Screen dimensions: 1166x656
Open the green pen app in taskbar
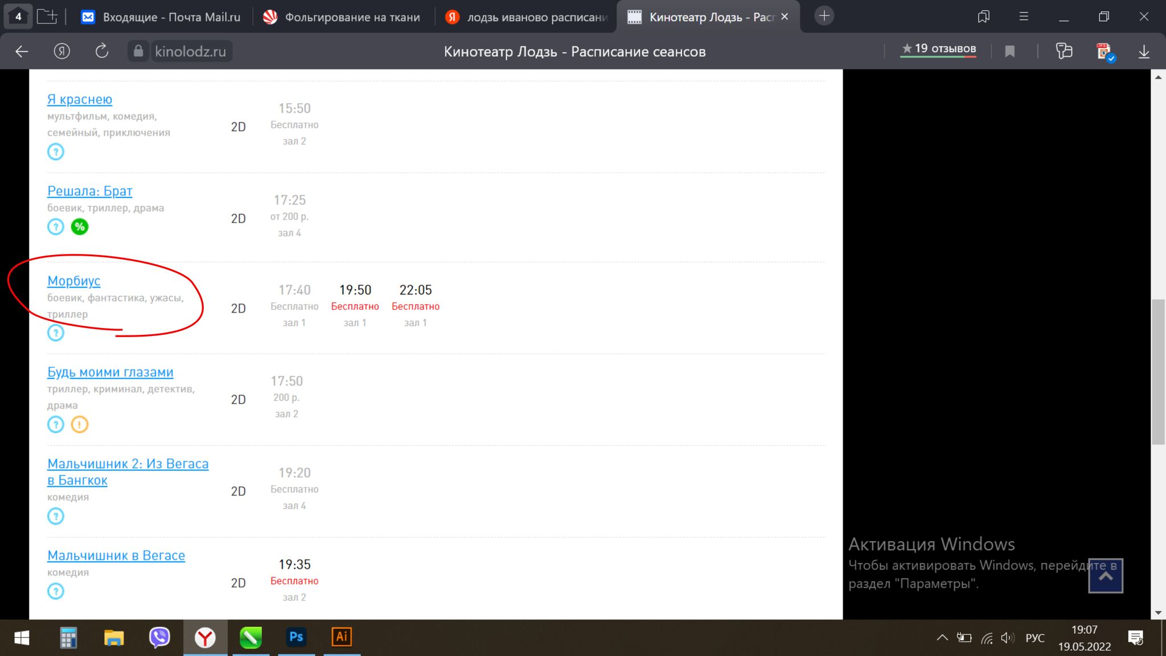[x=251, y=638]
